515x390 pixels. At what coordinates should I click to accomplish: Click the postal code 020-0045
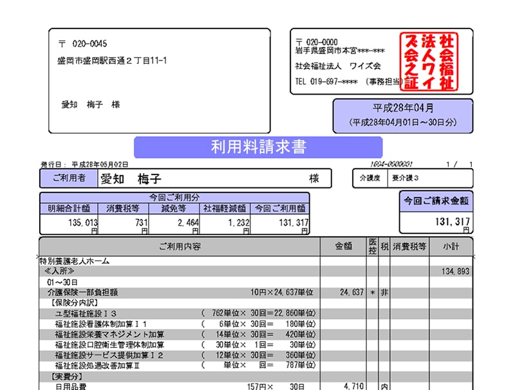tap(89, 44)
